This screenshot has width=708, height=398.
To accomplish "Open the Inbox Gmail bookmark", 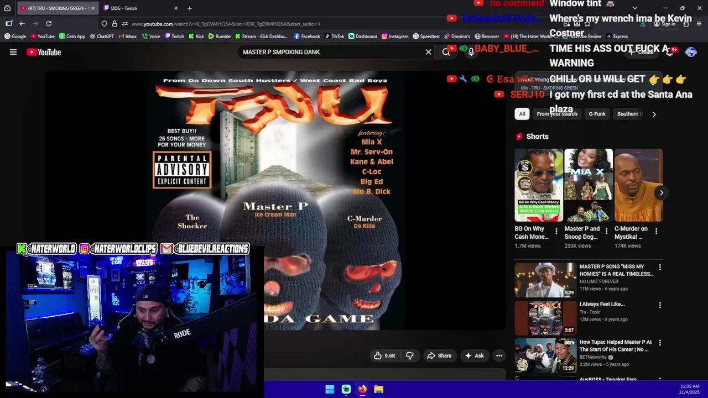I will click(127, 36).
